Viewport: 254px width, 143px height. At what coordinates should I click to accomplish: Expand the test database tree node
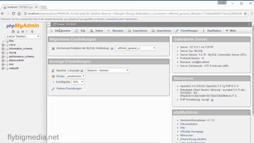coord(3,64)
